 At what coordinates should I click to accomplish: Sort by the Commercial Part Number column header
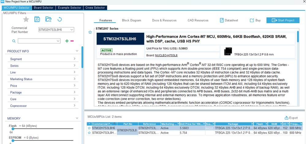[104, 124]
